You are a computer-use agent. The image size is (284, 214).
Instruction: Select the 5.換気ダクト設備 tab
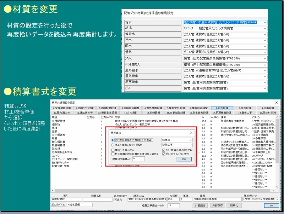[x=176, y=108]
